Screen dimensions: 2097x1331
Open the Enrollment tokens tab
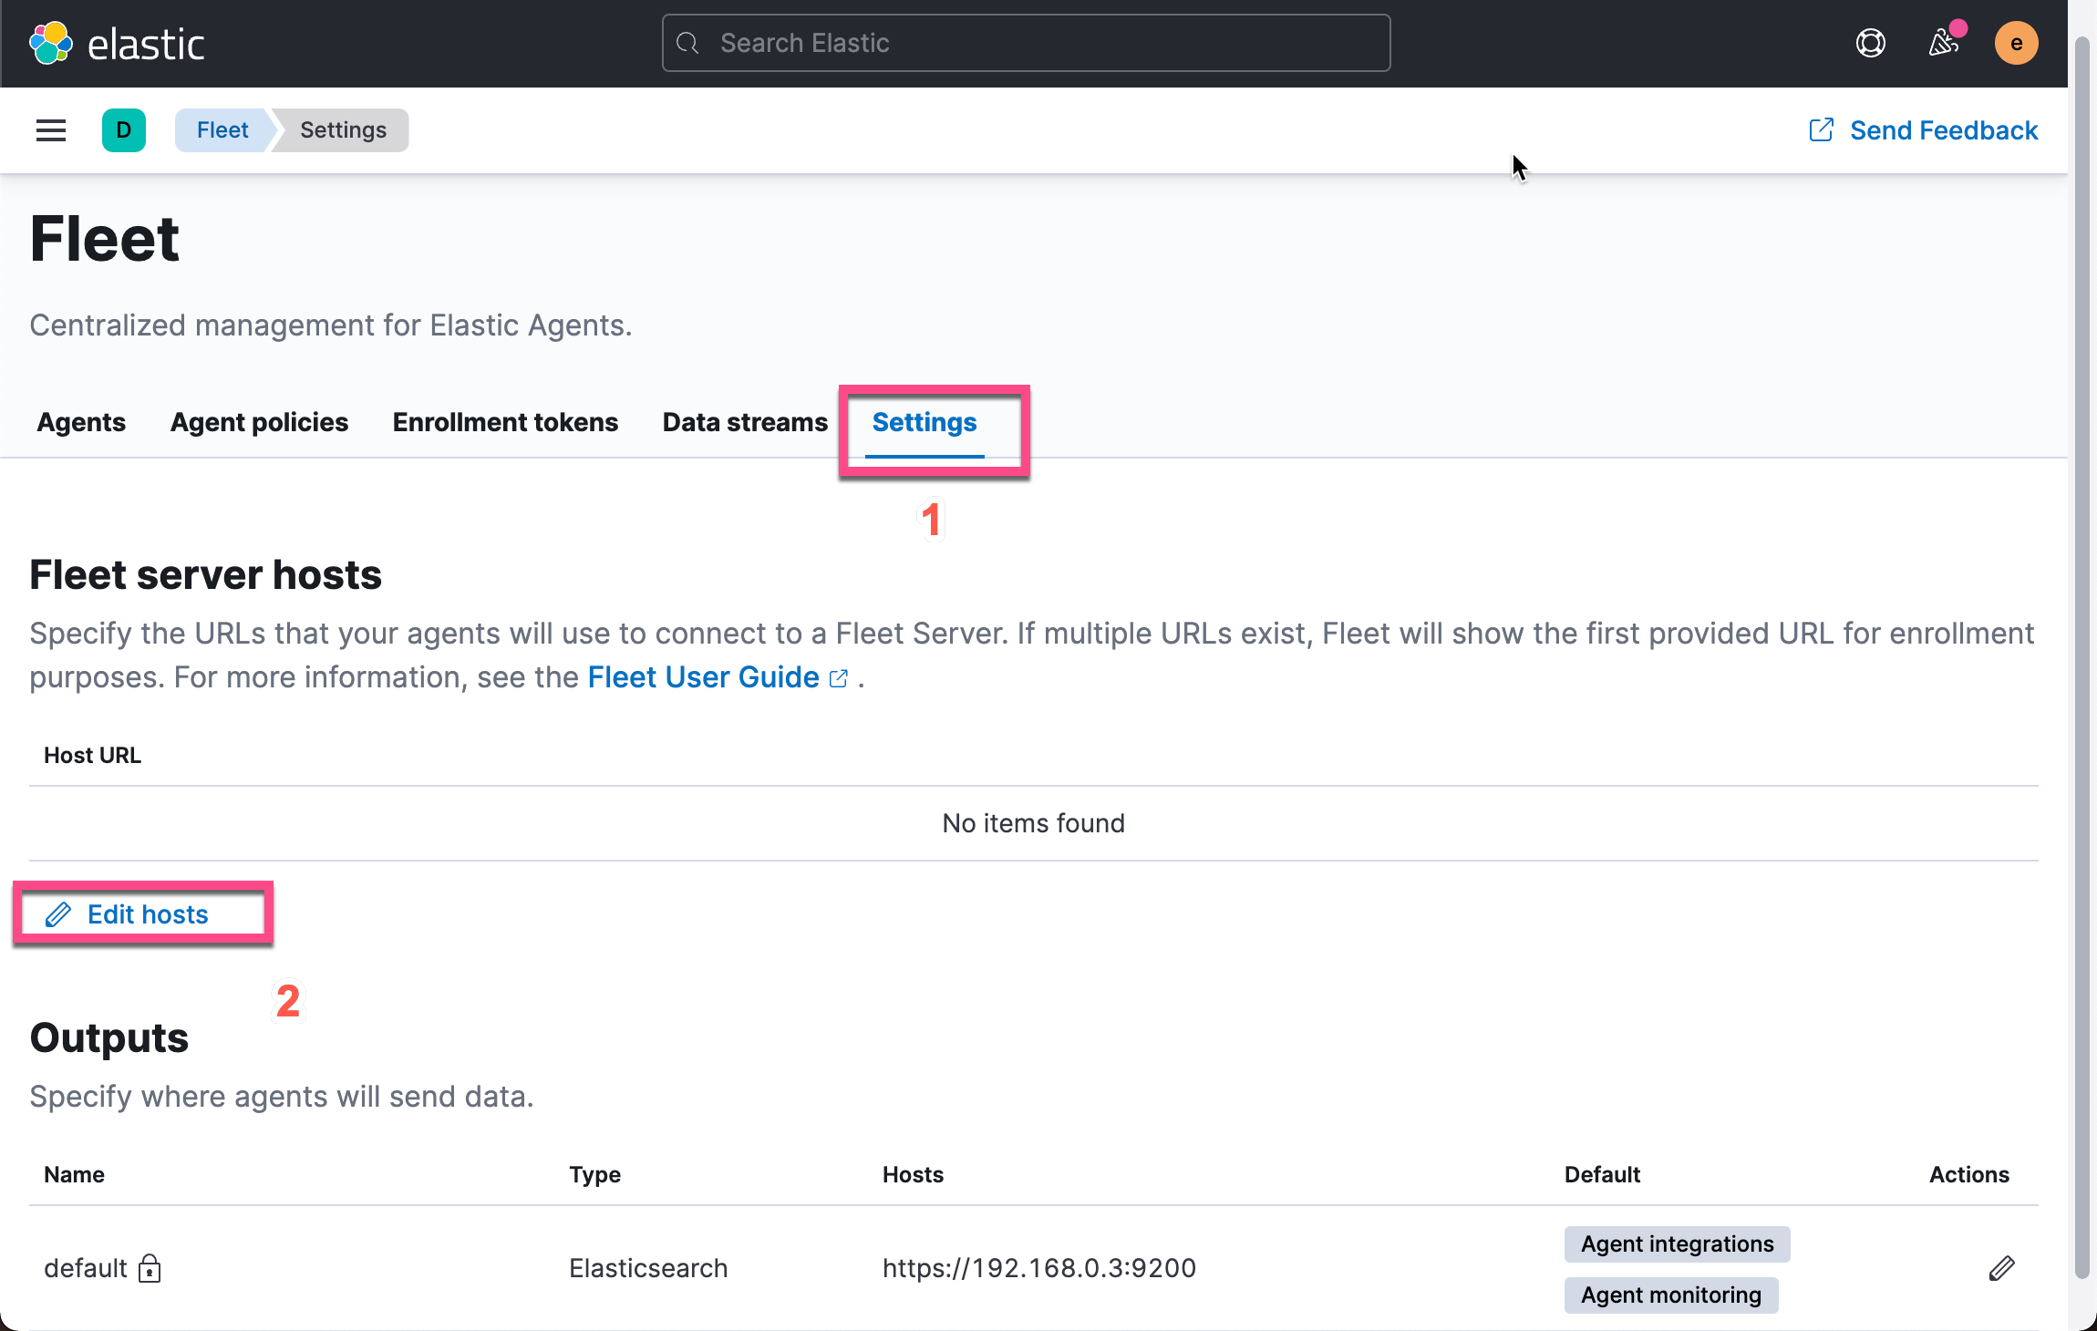tap(505, 422)
